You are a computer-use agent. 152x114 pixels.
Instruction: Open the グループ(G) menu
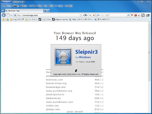[48, 6]
